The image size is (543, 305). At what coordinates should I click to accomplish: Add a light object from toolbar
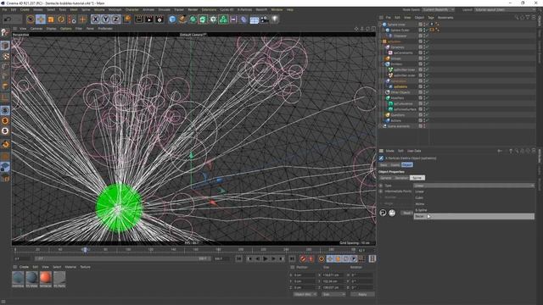pos(275,19)
